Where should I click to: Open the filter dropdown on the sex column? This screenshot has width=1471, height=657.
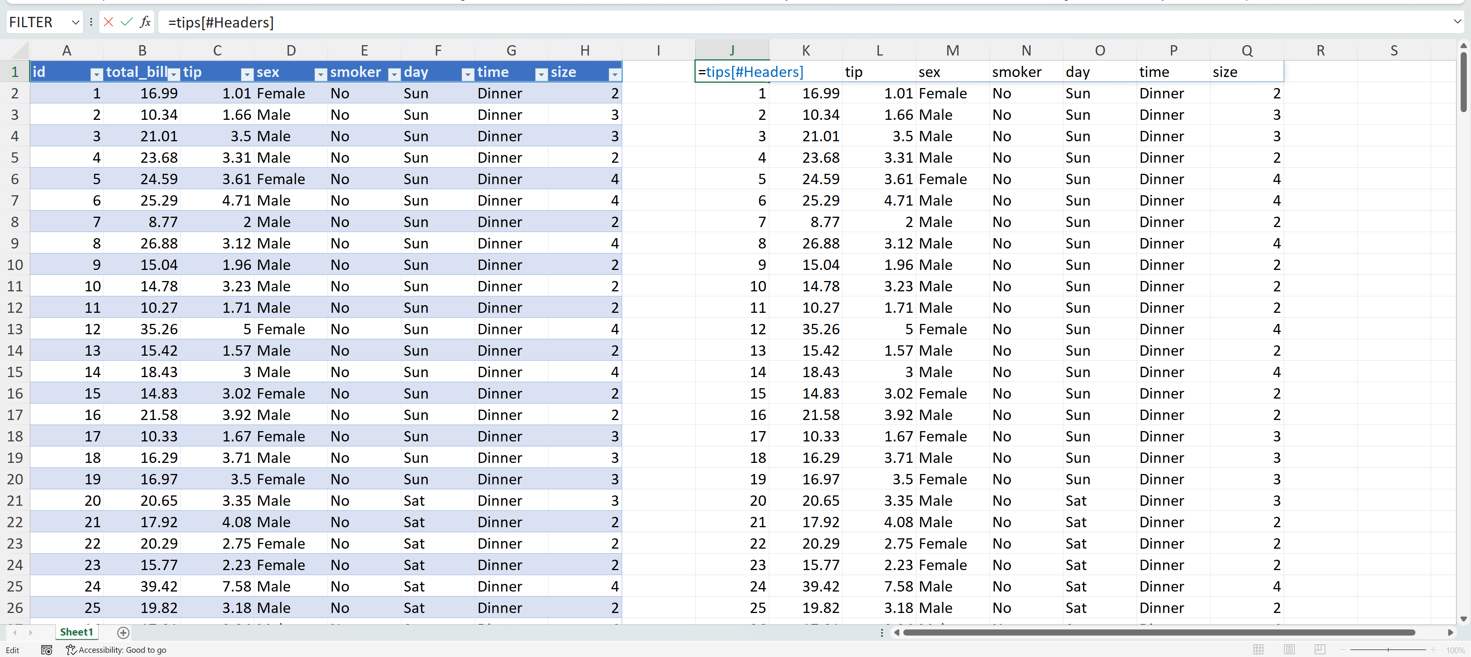point(321,74)
